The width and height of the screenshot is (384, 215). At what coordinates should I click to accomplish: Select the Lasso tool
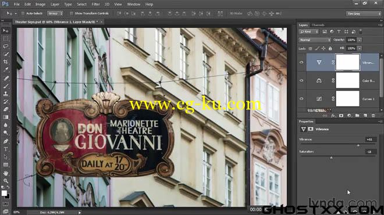click(6, 46)
